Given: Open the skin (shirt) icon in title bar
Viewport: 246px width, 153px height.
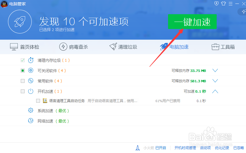Looking at the screenshot, I should click(223, 4).
